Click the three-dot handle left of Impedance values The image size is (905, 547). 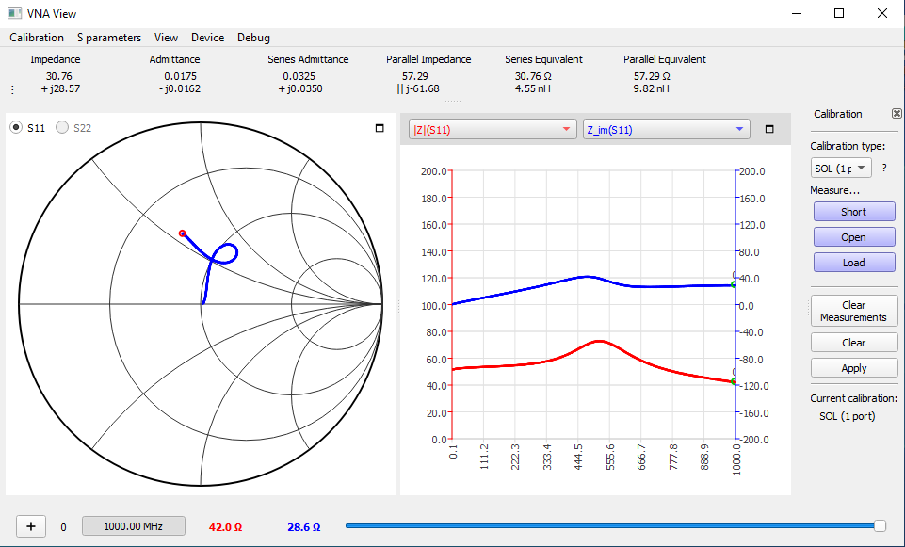[x=12, y=89]
